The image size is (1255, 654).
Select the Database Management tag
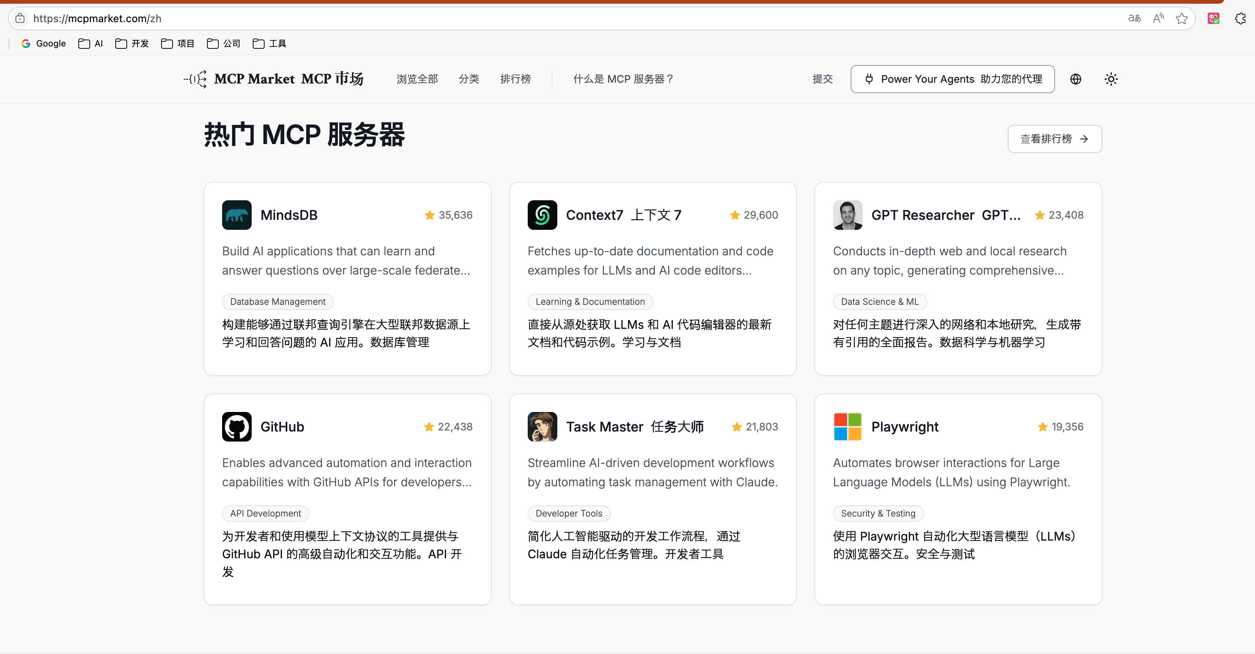(278, 302)
